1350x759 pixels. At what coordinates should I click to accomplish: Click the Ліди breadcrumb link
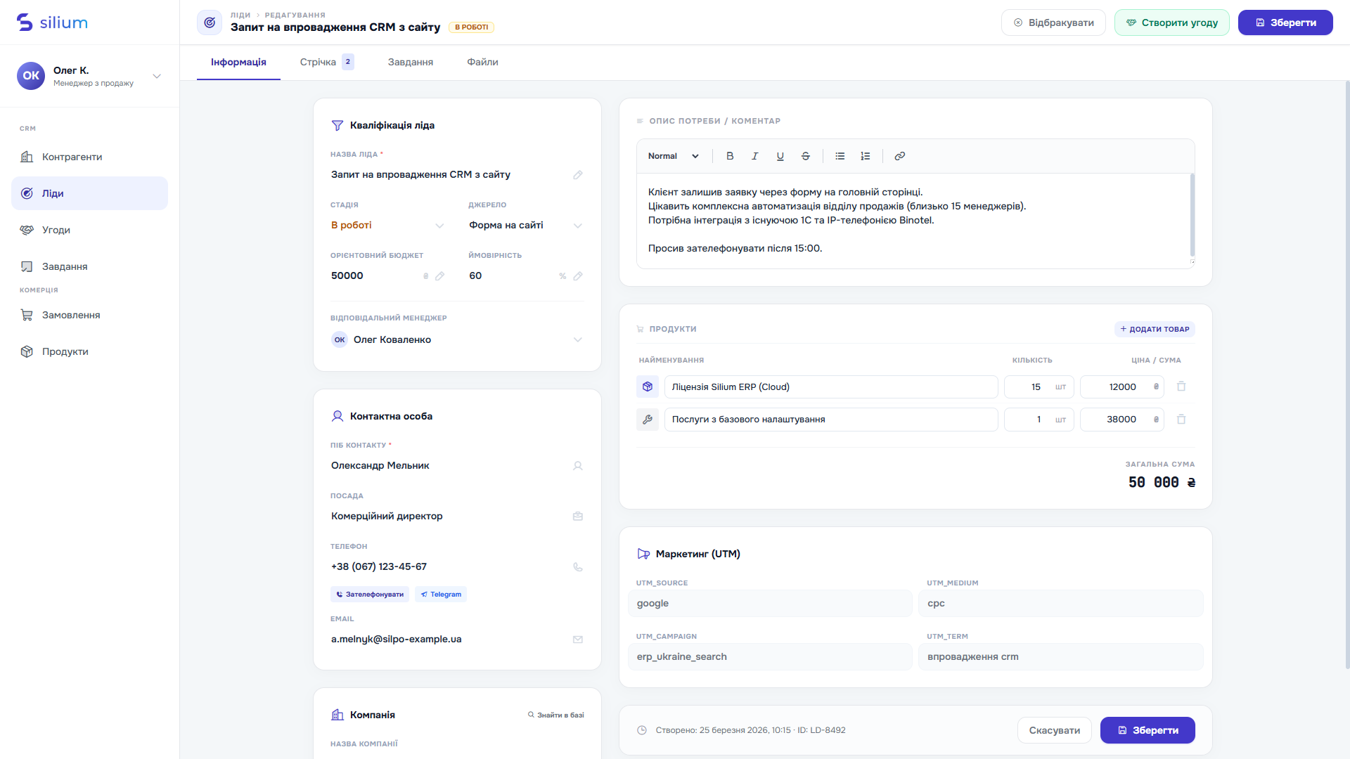pyautogui.click(x=240, y=15)
